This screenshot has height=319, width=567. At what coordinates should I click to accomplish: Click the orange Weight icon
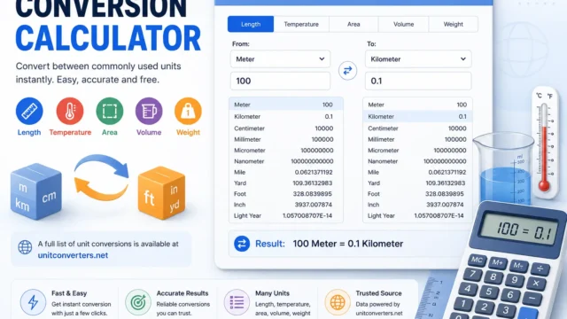click(188, 111)
